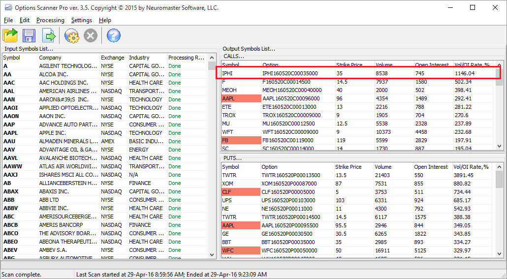
Task: Sort PUTS table by Strike Price header
Action: (354, 167)
